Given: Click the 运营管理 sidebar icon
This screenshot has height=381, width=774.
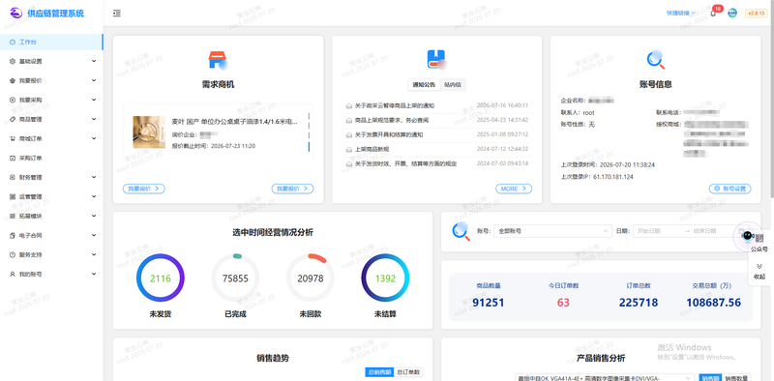Looking at the screenshot, I should coord(13,197).
